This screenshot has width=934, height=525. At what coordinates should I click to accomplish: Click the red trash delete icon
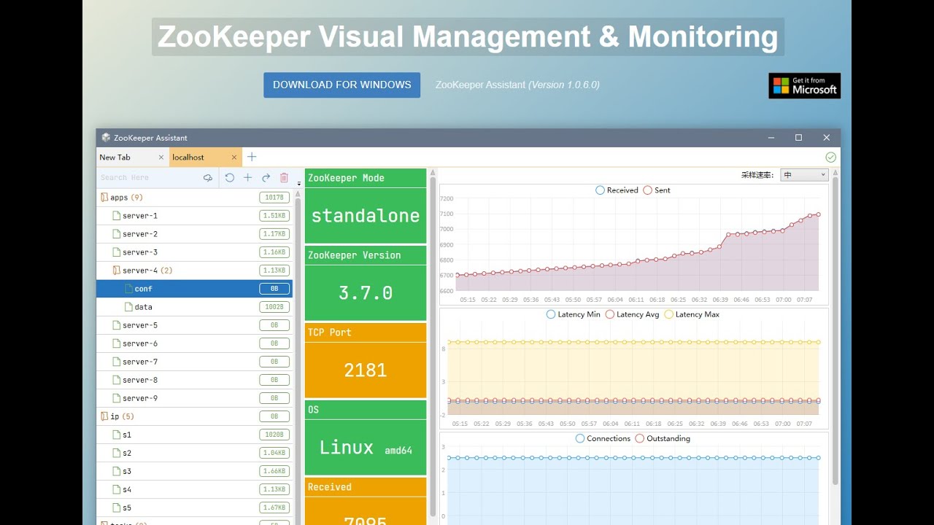click(x=284, y=178)
